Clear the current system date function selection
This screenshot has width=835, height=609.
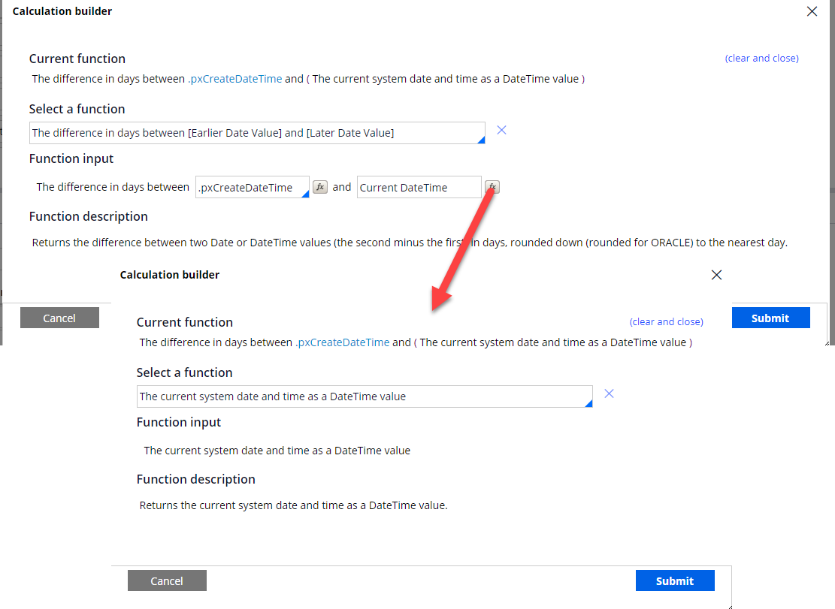609,393
